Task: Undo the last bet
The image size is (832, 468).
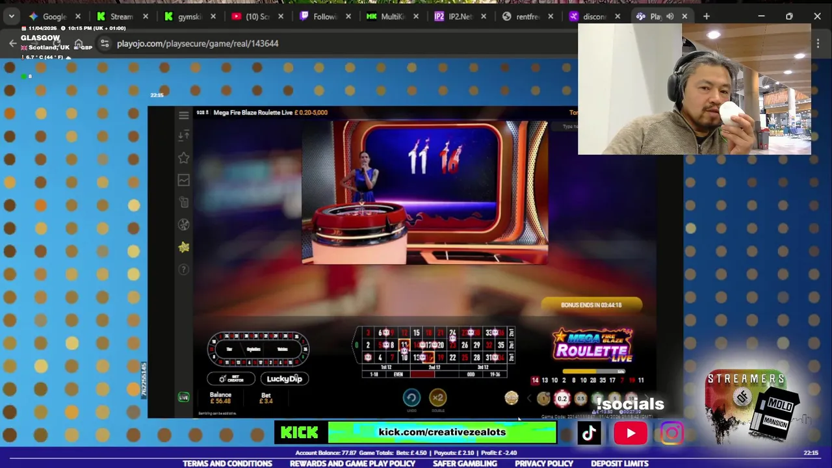Action: click(411, 398)
